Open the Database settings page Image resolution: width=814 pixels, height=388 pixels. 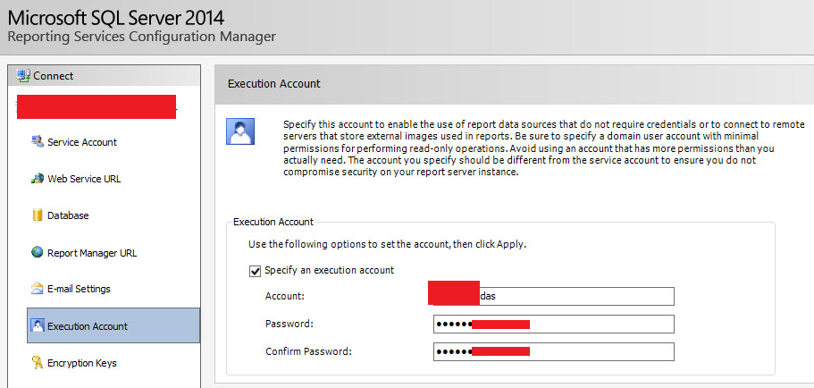click(x=68, y=215)
